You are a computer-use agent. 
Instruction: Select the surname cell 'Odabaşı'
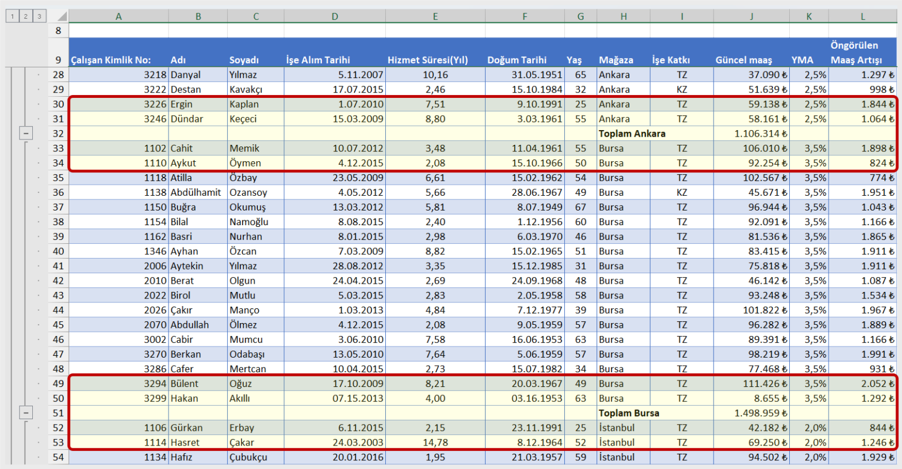(255, 354)
